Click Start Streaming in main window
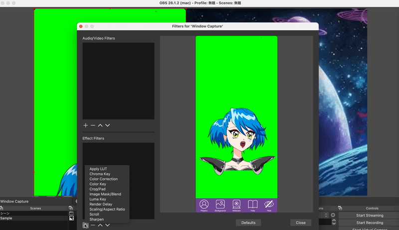399x230 pixels. tap(370, 215)
